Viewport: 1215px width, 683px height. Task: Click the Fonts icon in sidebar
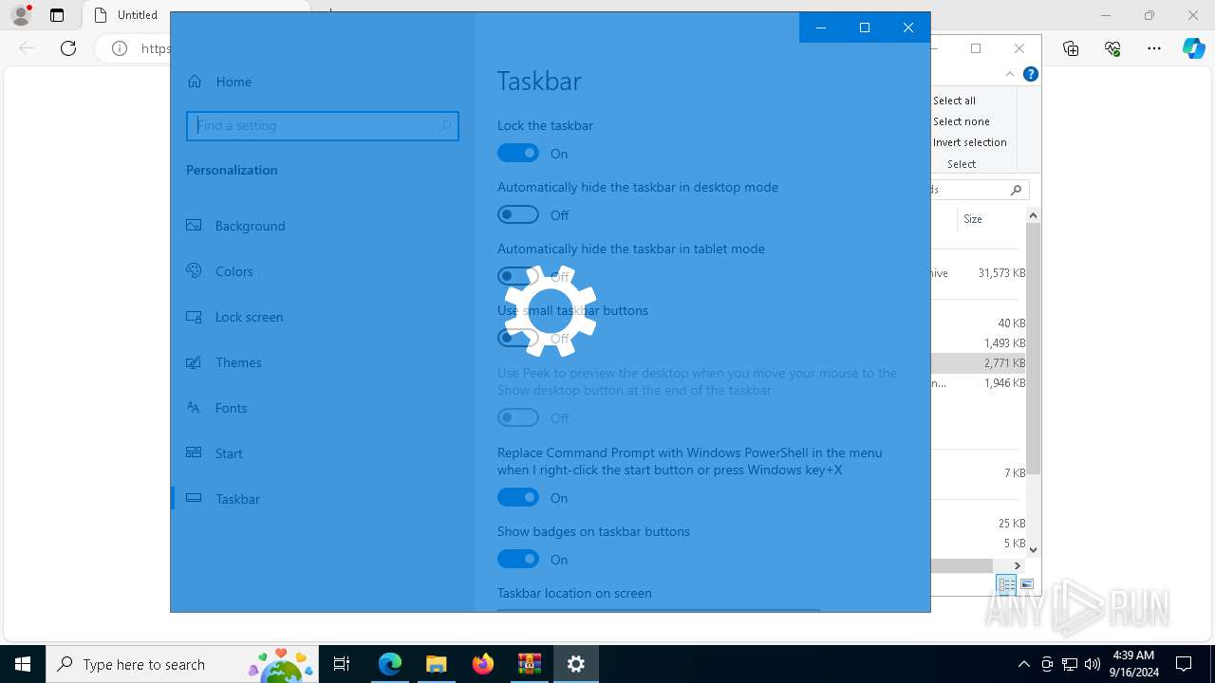(x=194, y=408)
